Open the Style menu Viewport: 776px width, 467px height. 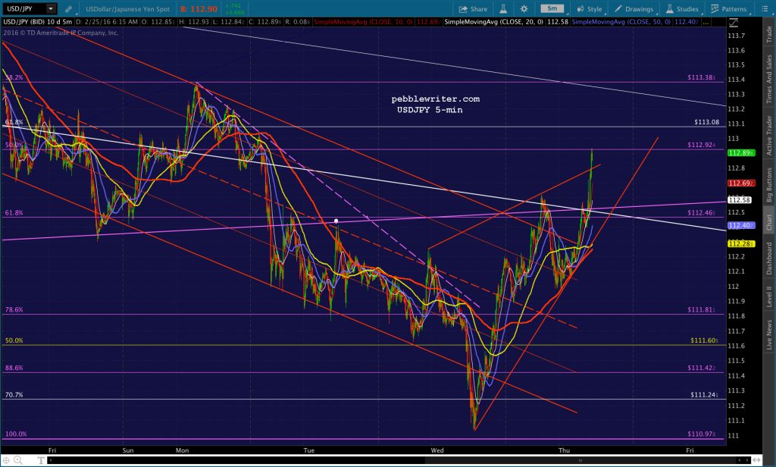click(590, 9)
